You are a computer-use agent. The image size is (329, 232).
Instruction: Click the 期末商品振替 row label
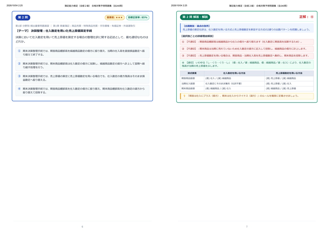click(x=188, y=88)
